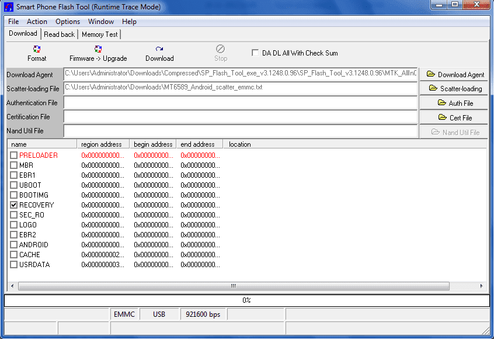Maximize the Flash Tool window
This screenshot has height=339, width=494.
point(455,5)
